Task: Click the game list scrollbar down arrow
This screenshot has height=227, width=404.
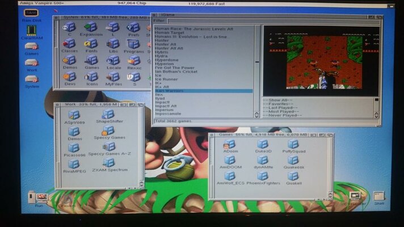Action: (257, 116)
